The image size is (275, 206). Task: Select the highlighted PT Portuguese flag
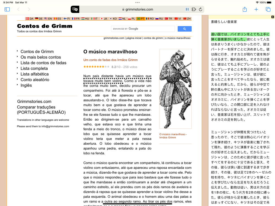[141, 19]
